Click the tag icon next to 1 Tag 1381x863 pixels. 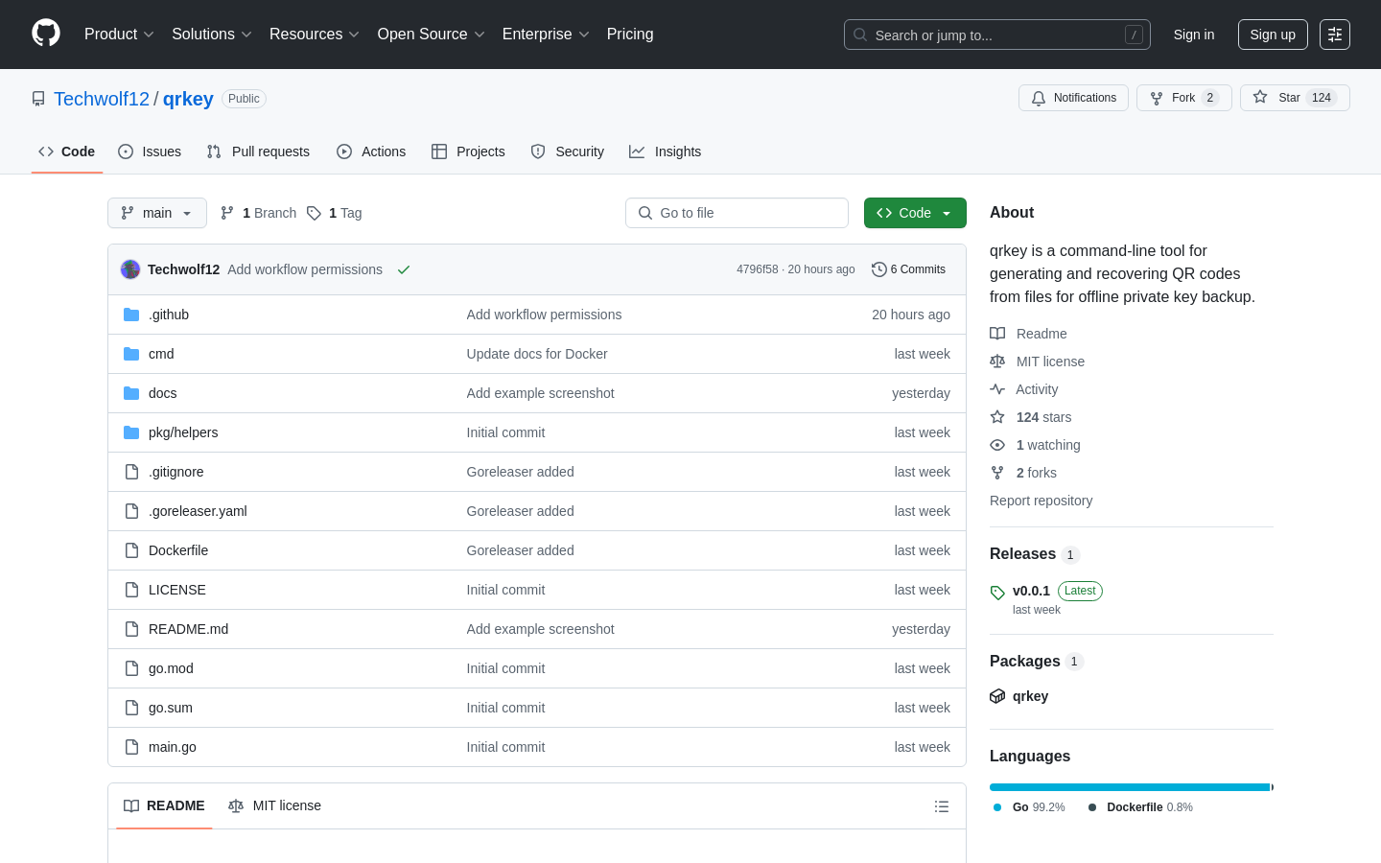pyautogui.click(x=314, y=213)
